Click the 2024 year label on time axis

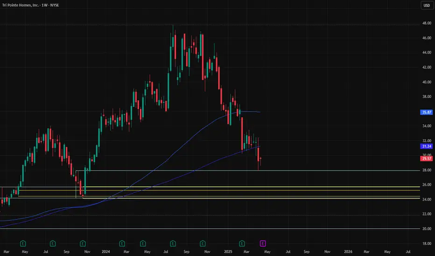(105, 251)
